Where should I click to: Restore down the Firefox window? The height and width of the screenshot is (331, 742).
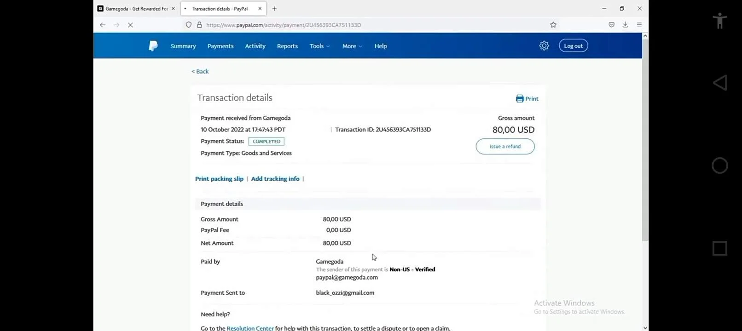tap(622, 8)
